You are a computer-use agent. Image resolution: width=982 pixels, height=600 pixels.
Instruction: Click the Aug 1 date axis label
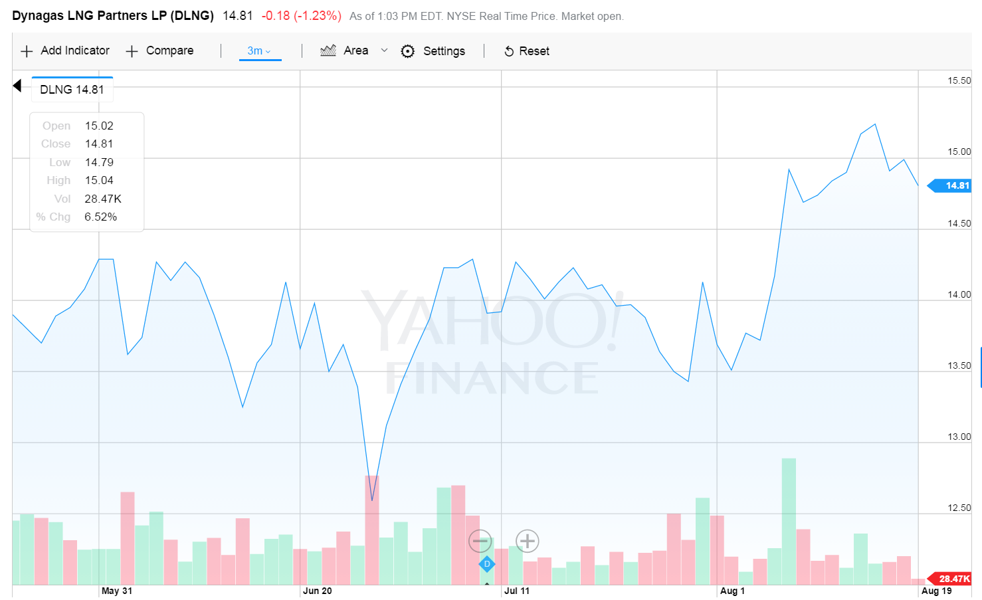(x=732, y=591)
